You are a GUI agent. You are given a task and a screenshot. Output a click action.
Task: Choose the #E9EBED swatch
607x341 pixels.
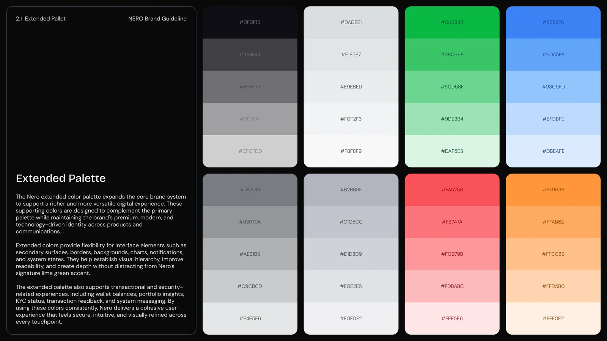(x=351, y=87)
